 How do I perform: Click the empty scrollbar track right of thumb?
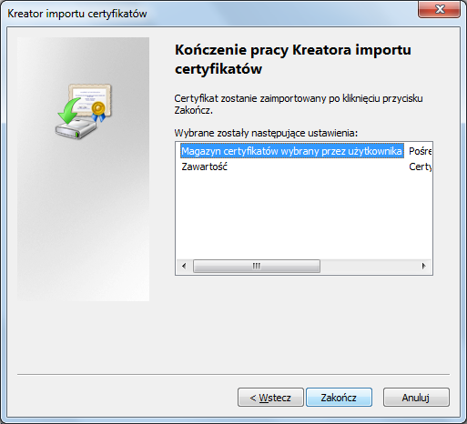click(x=369, y=266)
